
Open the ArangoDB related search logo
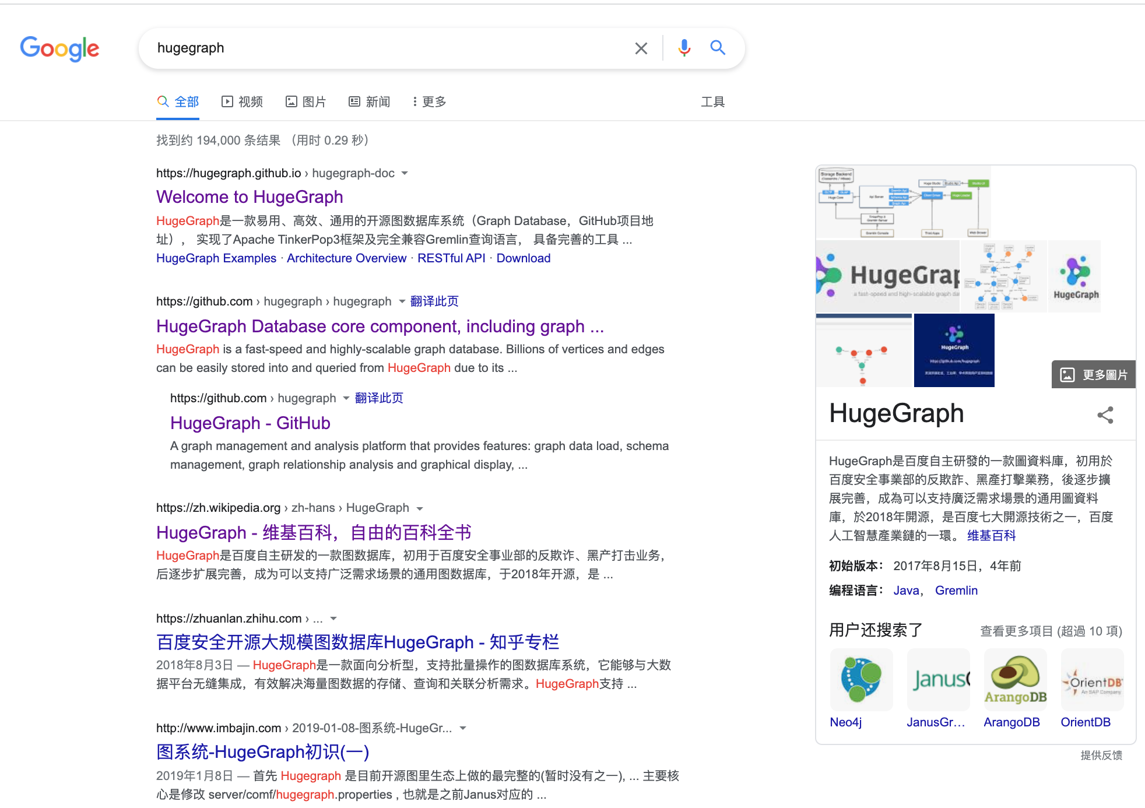coord(1015,679)
